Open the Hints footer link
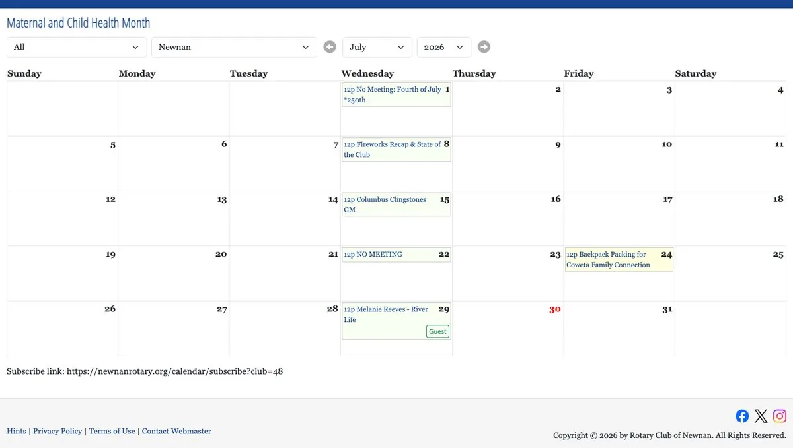This screenshot has width=793, height=448. pyautogui.click(x=17, y=431)
